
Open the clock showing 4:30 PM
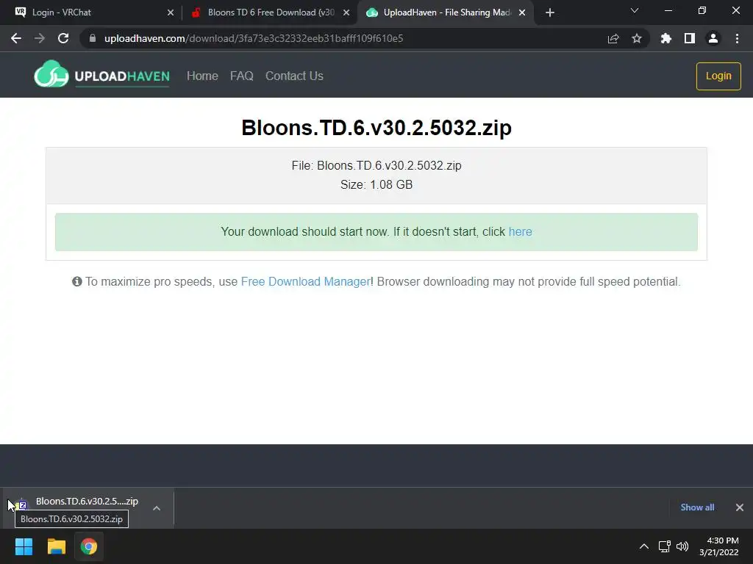pyautogui.click(x=719, y=546)
